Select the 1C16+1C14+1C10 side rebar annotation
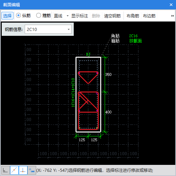Screen dimensions: 176x176 point(73,93)
